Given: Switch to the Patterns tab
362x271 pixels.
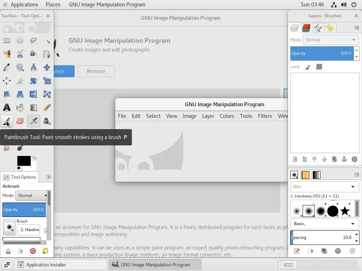Looking at the screenshot, I should (305, 175).
